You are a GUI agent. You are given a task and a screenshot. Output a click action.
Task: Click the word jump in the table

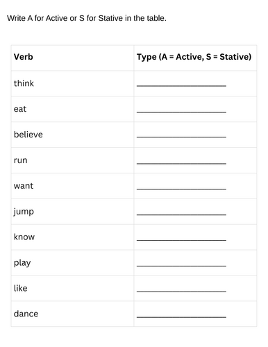[x=24, y=212]
